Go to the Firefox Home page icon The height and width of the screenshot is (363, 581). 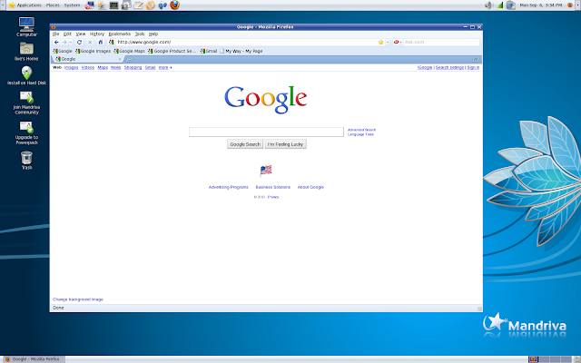click(x=101, y=43)
